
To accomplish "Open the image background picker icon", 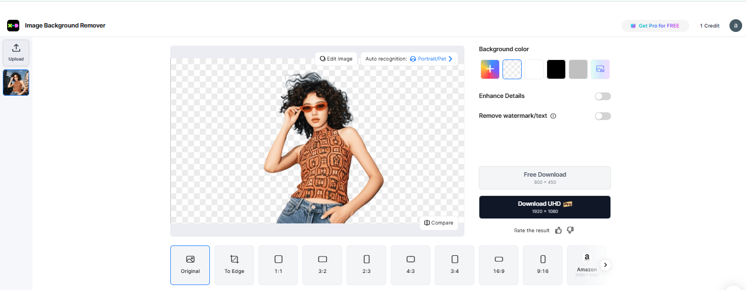I will pyautogui.click(x=600, y=69).
